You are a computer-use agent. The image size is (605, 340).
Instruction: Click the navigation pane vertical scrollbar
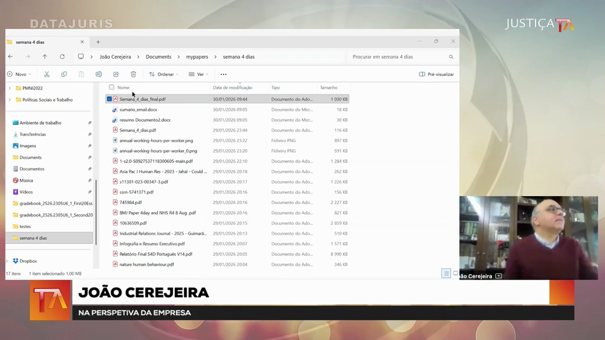pyautogui.click(x=96, y=212)
